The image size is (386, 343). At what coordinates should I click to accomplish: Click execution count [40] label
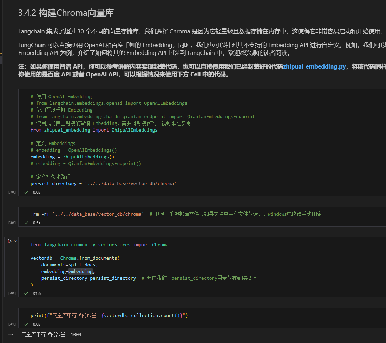12,293
